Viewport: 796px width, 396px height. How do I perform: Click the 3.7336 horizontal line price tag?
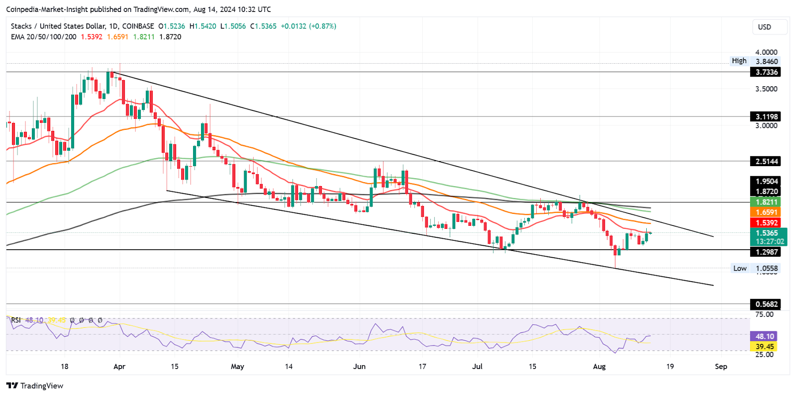pyautogui.click(x=766, y=72)
